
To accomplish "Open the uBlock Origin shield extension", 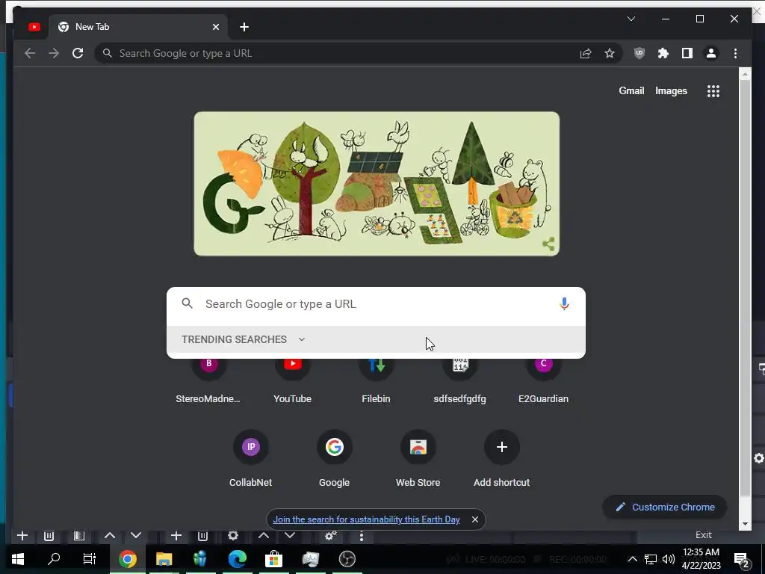I will point(639,53).
